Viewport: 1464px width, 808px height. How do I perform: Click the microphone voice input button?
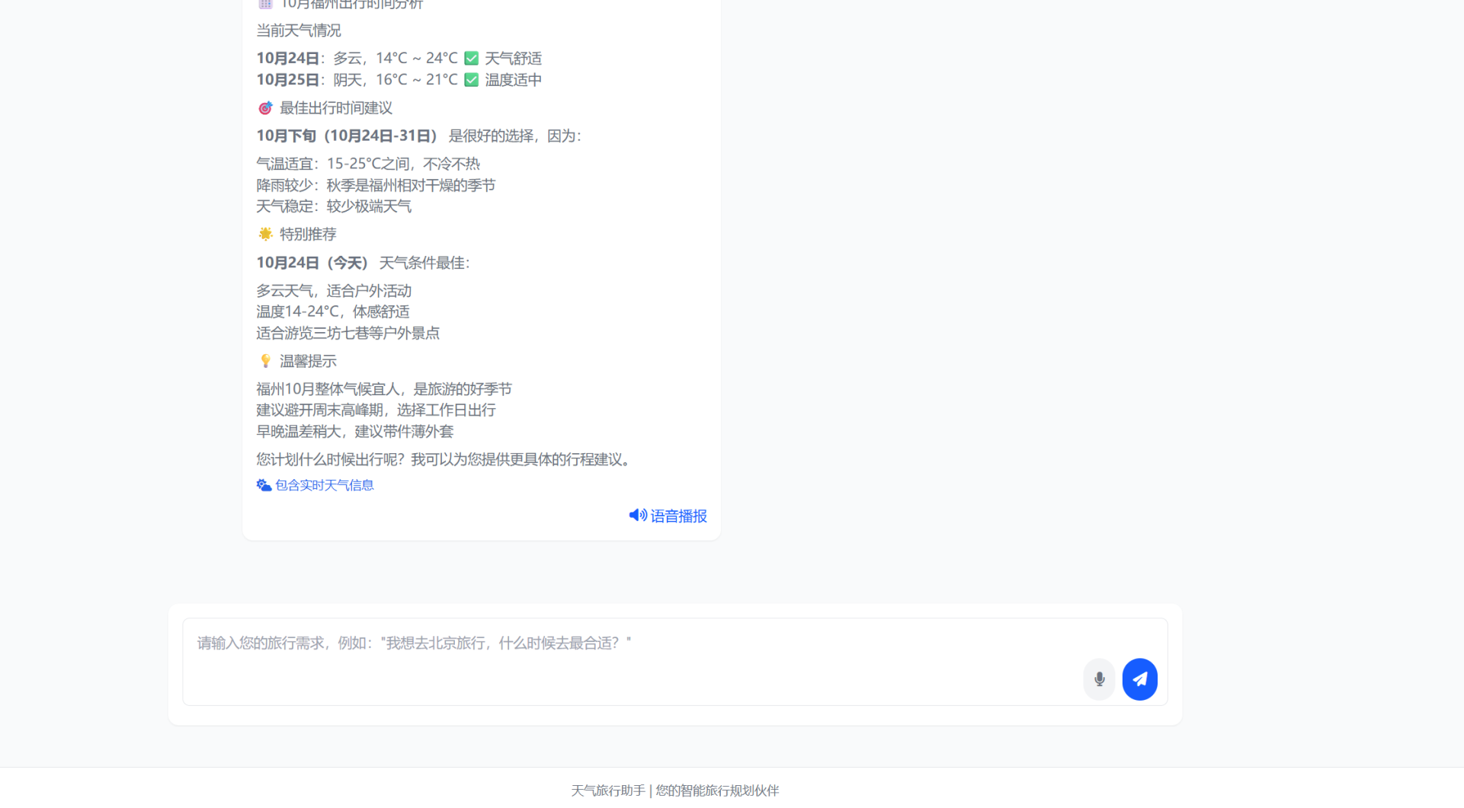coord(1099,679)
